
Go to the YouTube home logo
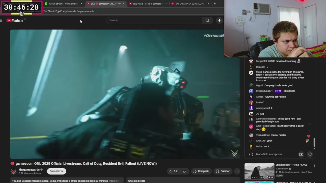point(15,20)
